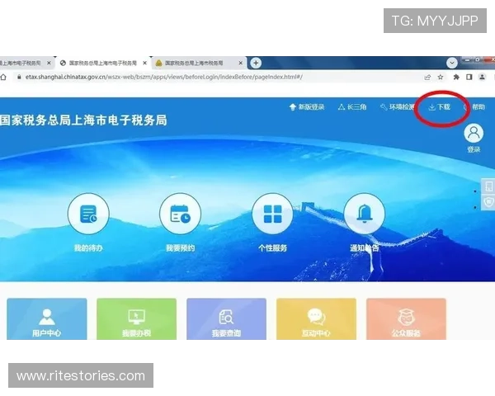Image resolution: width=495 pixels, height=396 pixels.
Task: Open the 我要预约 calendar icon
Action: 180,214
